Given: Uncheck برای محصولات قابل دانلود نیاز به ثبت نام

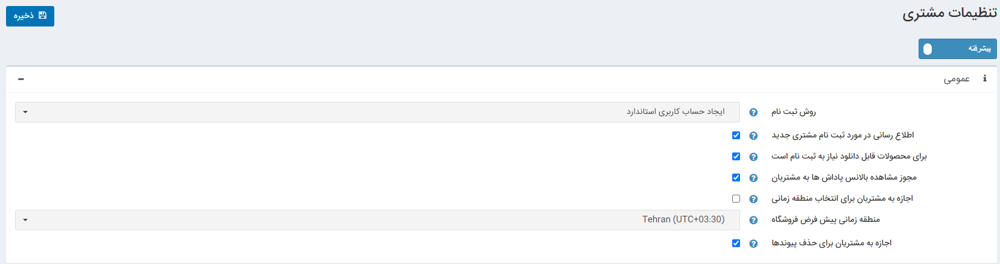Looking at the screenshot, I should point(736,157).
